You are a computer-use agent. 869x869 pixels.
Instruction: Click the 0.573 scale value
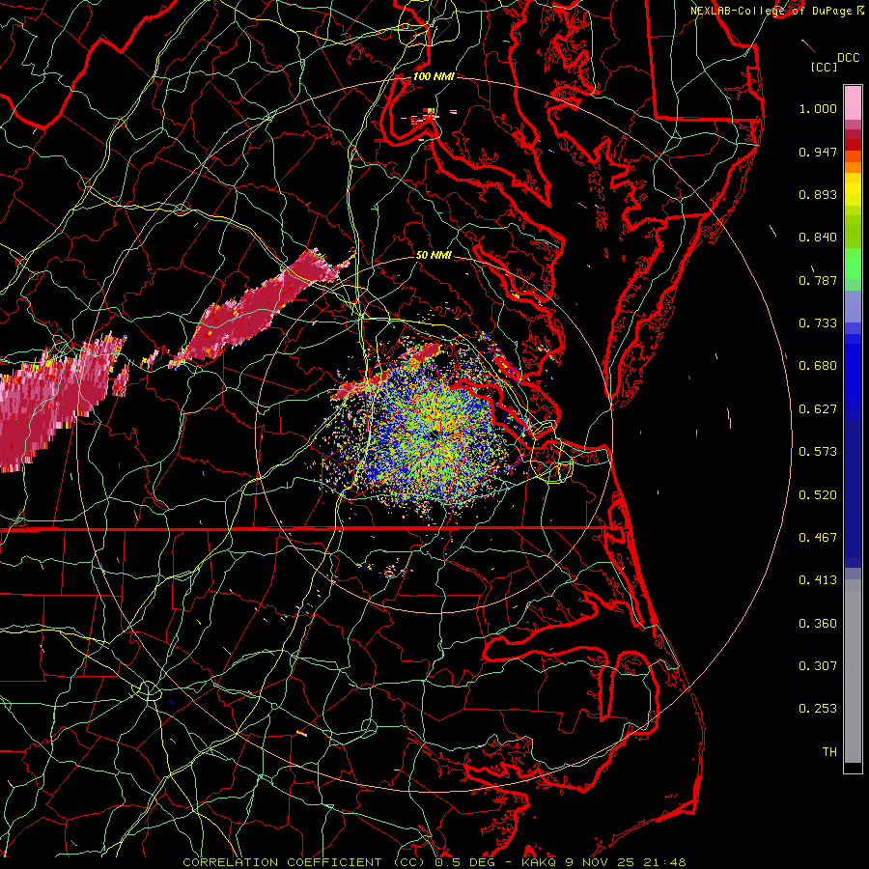pyautogui.click(x=818, y=452)
